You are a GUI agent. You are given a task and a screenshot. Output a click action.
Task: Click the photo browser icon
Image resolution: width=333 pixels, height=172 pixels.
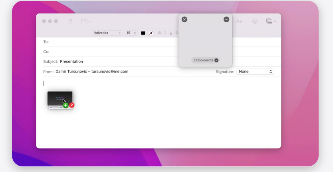point(269,21)
